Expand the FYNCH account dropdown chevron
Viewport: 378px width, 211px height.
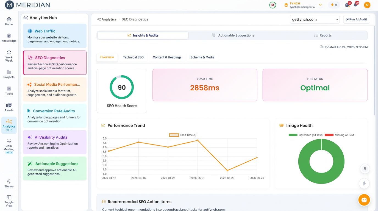320,5
